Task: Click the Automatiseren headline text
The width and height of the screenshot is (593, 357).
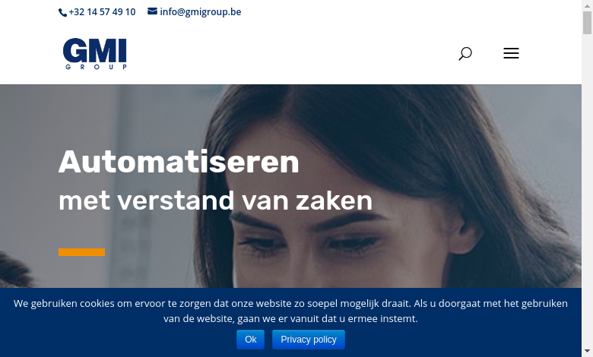Action: 179,162
